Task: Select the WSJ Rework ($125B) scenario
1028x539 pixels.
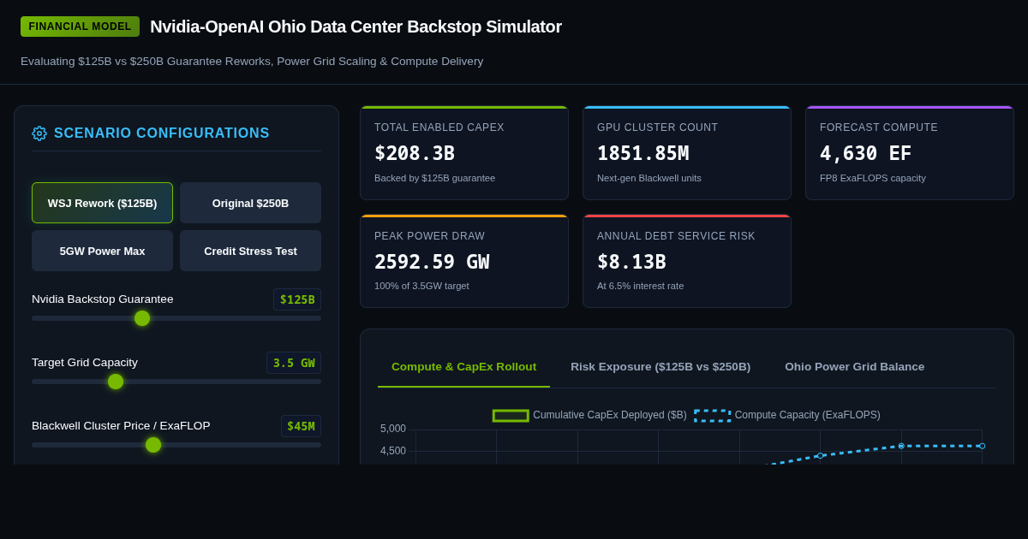Action: pyautogui.click(x=102, y=203)
